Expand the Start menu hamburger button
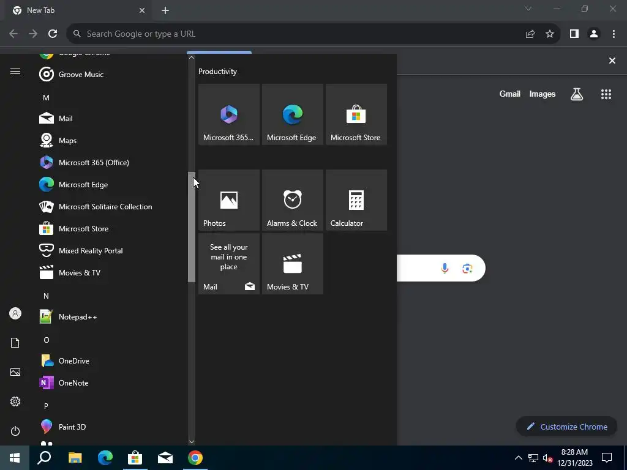Screen dimensions: 627x470 tap(15, 72)
